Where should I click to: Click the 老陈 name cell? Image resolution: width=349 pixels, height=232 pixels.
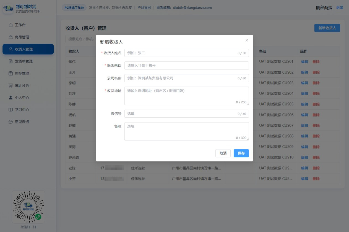pyautogui.click(x=72, y=168)
